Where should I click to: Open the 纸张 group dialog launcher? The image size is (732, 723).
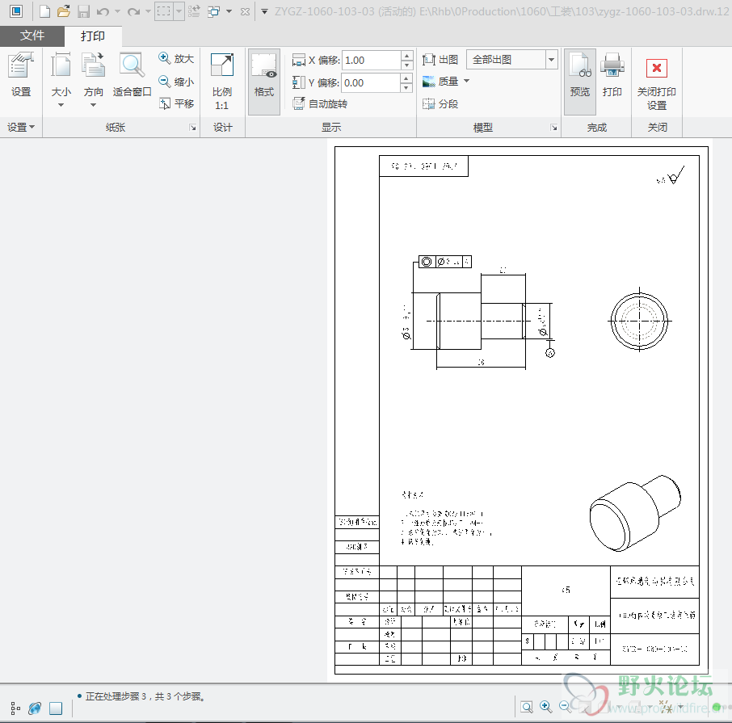pos(193,128)
